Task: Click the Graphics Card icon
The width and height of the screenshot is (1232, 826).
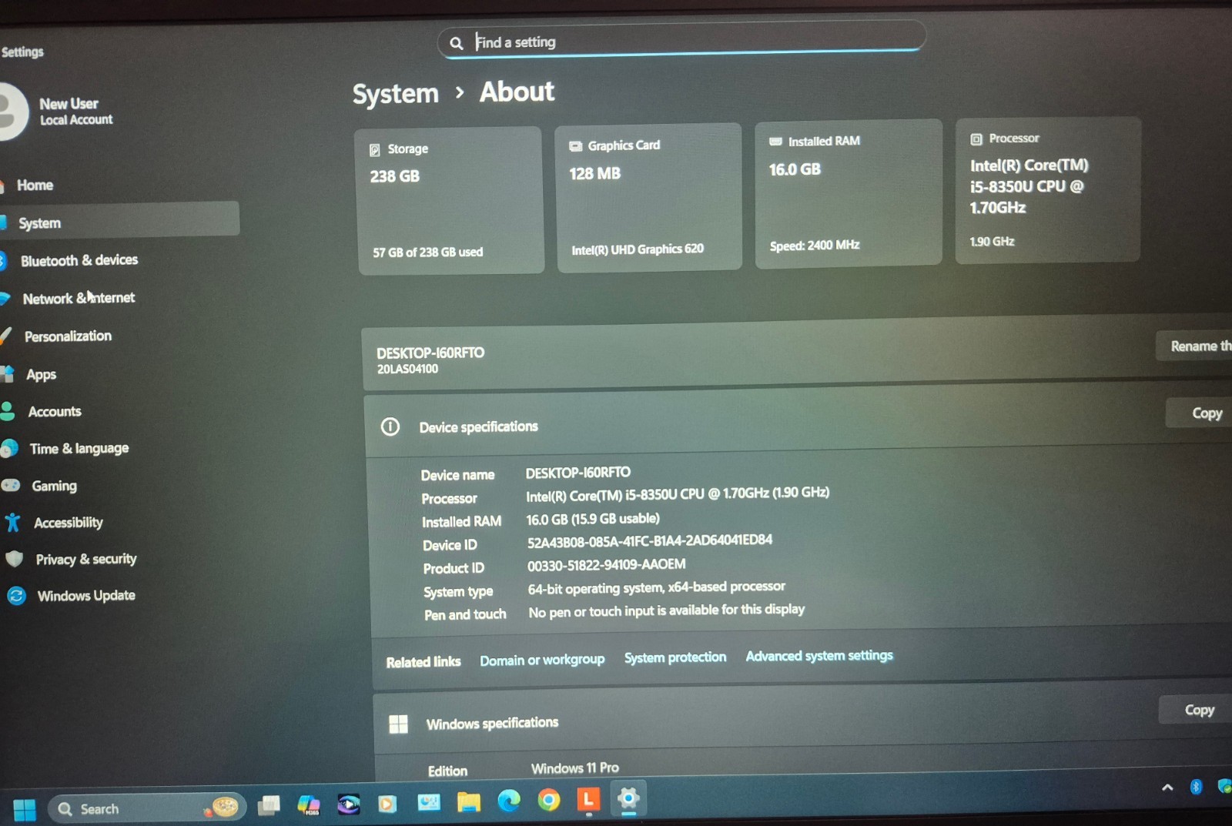Action: [575, 146]
